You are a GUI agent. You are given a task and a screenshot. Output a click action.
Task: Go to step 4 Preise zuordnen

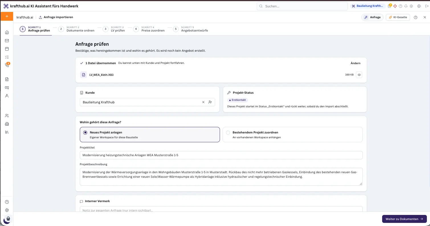(x=149, y=29)
